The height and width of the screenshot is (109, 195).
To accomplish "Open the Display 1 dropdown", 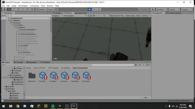I will pos(58,16).
